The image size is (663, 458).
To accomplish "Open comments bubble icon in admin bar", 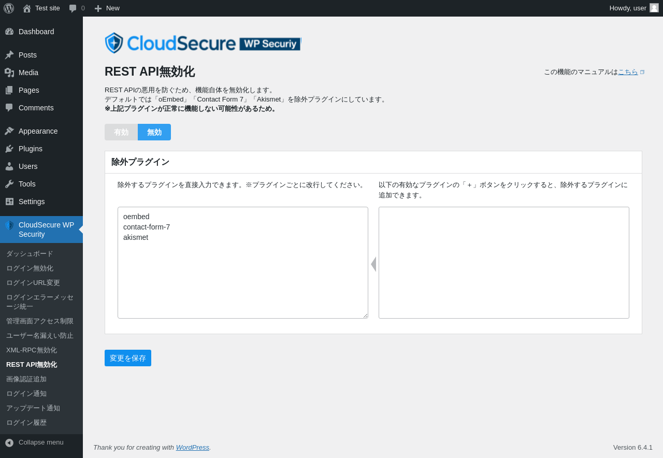I will [73, 8].
